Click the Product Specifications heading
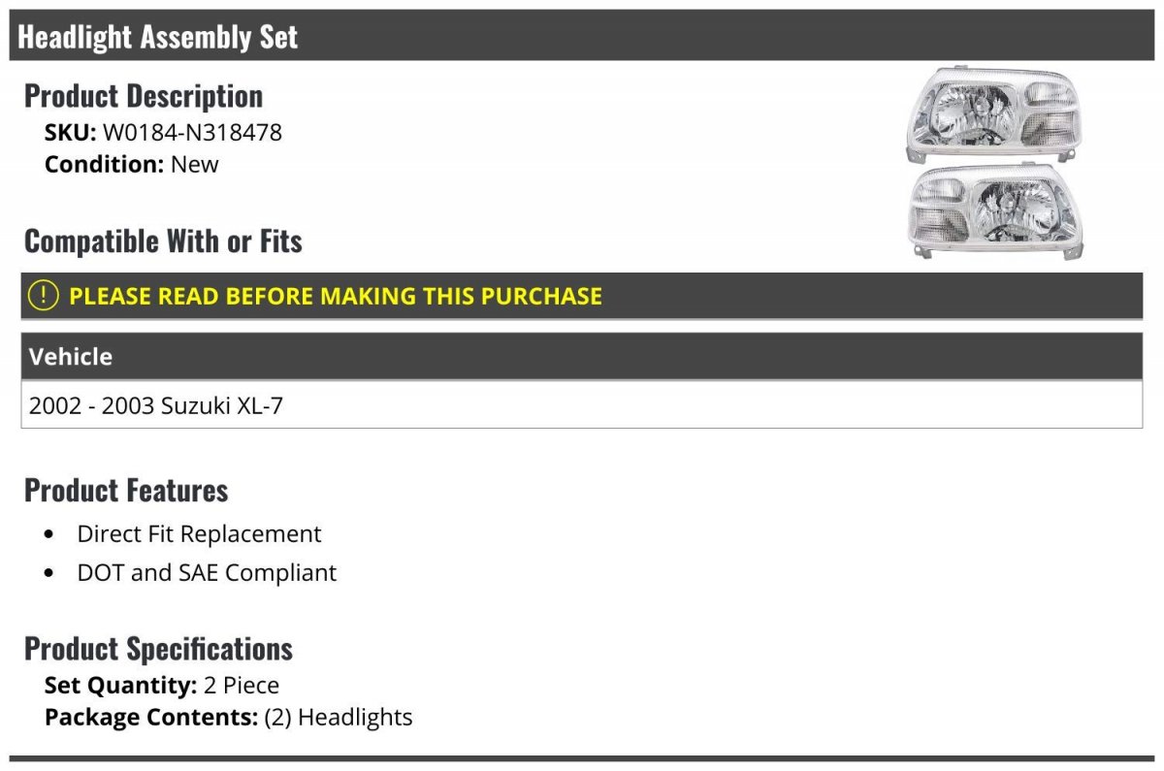 click(158, 648)
